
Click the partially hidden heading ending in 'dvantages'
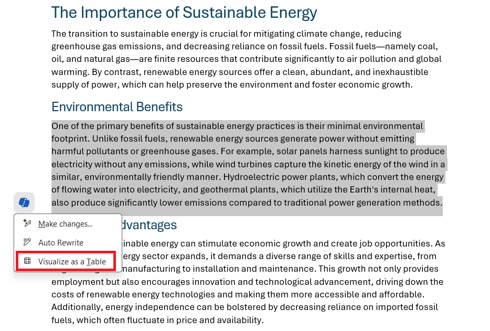[150, 225]
